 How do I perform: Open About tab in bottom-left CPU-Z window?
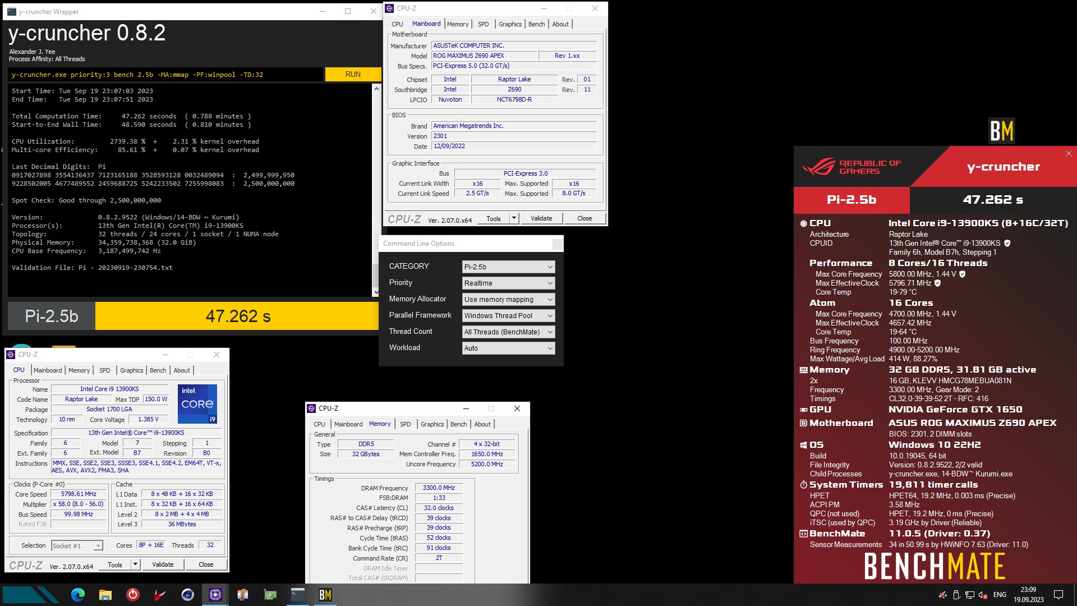(182, 370)
